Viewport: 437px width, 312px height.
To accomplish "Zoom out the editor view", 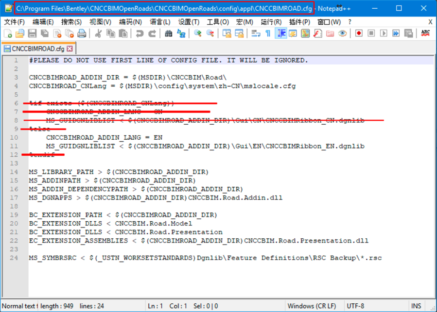I will (210, 33).
